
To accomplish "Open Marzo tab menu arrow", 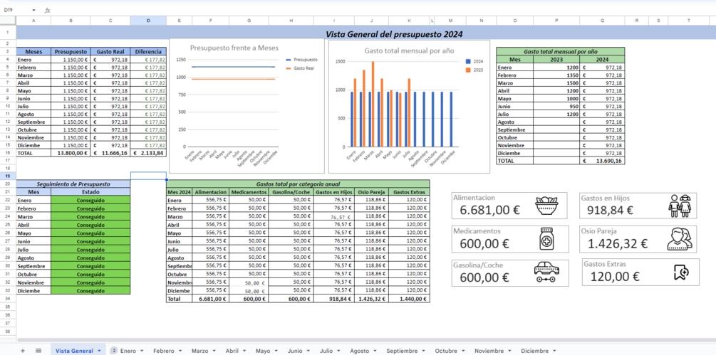I will point(214,351).
